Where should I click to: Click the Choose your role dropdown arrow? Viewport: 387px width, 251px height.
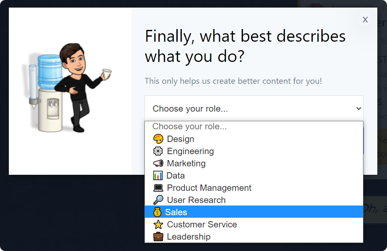pyautogui.click(x=359, y=108)
